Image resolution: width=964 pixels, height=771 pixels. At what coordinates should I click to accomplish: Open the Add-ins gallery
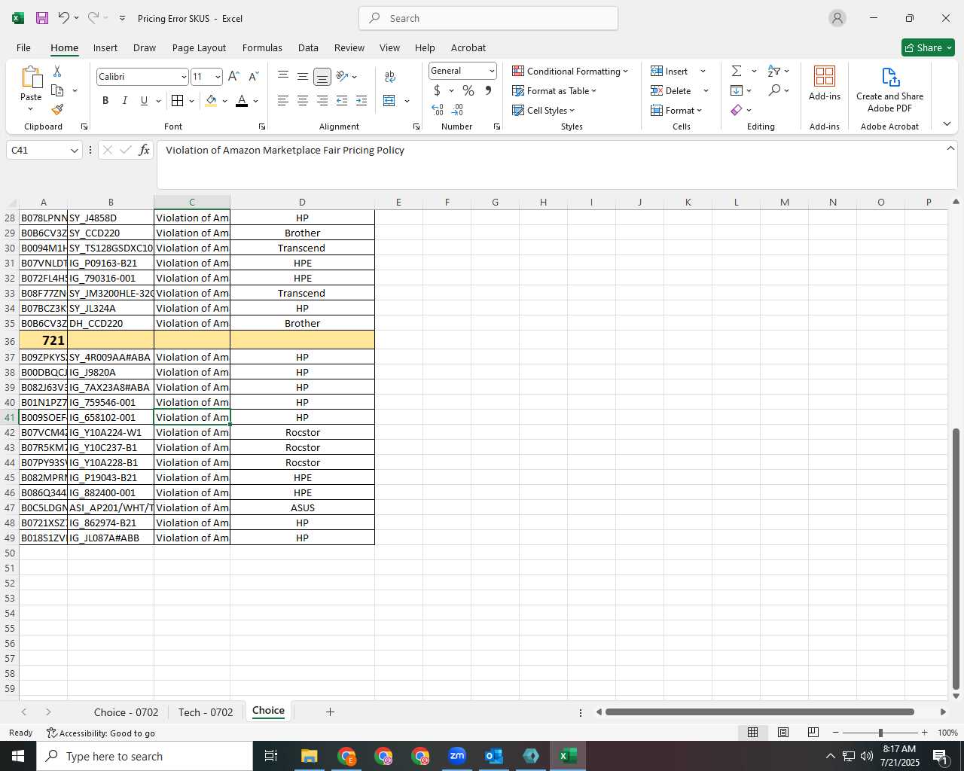point(825,83)
